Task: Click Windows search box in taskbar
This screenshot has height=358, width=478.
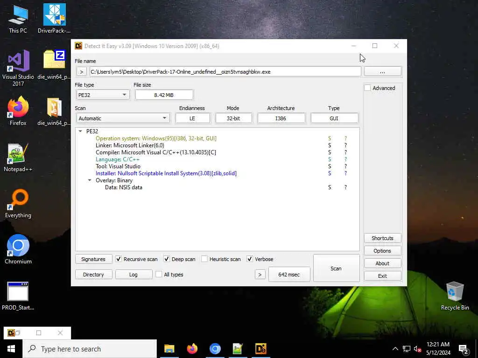Action: coord(90,349)
